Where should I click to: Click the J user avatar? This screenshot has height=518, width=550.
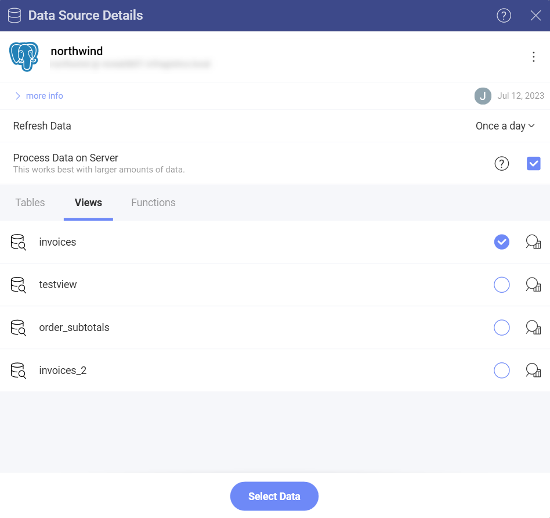coord(483,96)
